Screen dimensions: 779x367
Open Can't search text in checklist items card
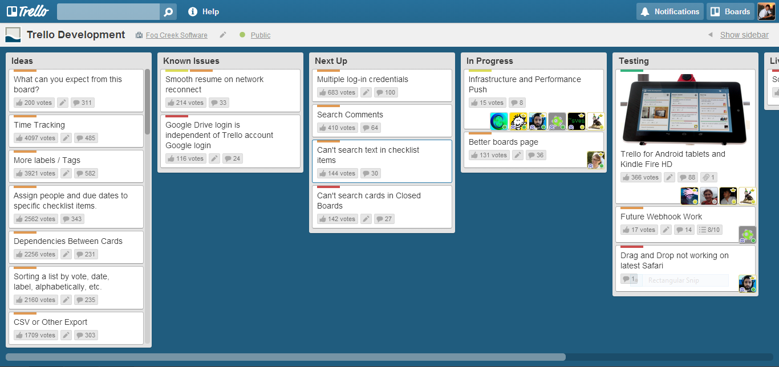tap(382, 161)
